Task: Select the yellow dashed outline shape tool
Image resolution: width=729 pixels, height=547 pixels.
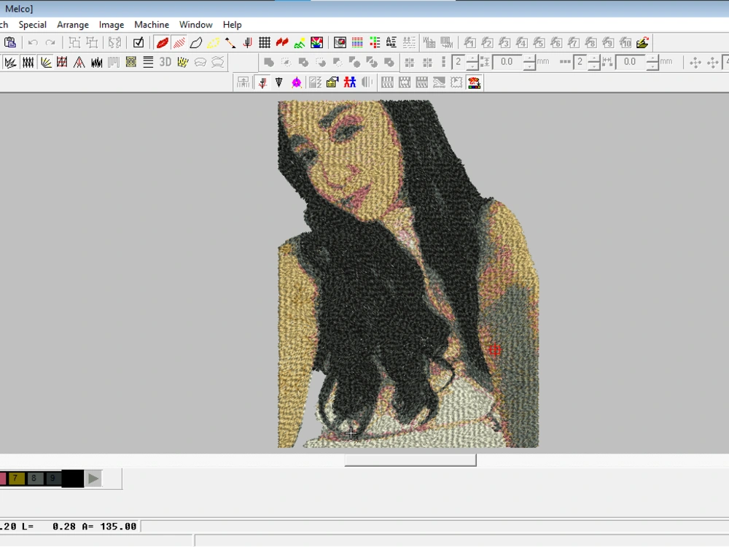Action: [x=213, y=43]
